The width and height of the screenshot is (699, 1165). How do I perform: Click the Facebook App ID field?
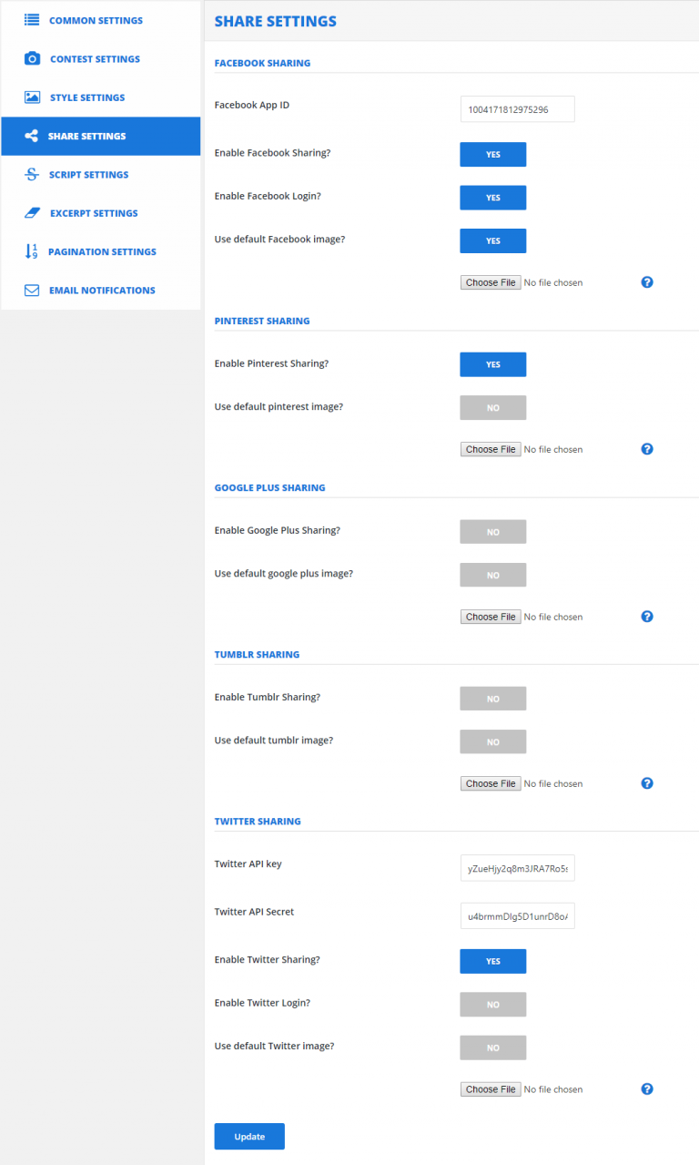point(518,108)
